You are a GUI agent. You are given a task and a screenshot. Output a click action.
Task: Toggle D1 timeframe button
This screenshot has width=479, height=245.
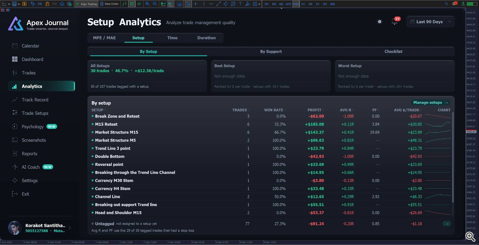click(317, 4)
